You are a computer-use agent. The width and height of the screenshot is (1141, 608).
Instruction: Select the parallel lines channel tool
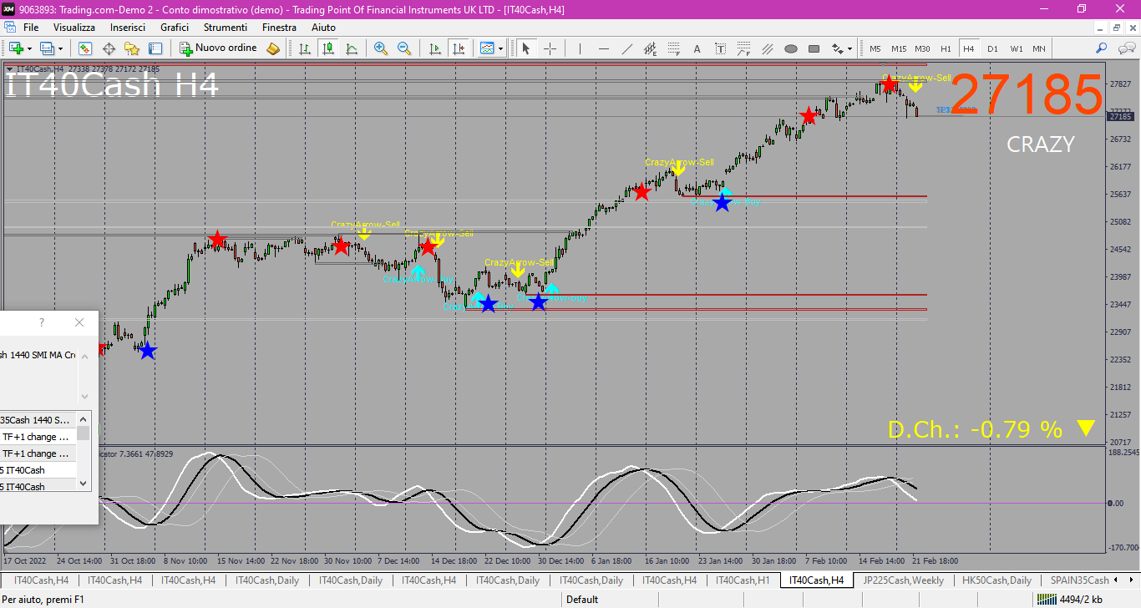(x=767, y=48)
